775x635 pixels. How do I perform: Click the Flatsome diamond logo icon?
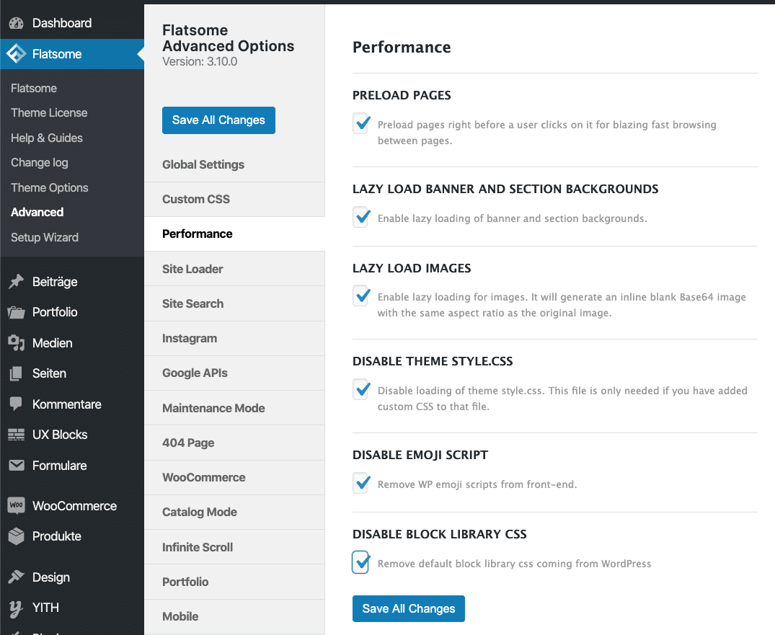click(17, 54)
